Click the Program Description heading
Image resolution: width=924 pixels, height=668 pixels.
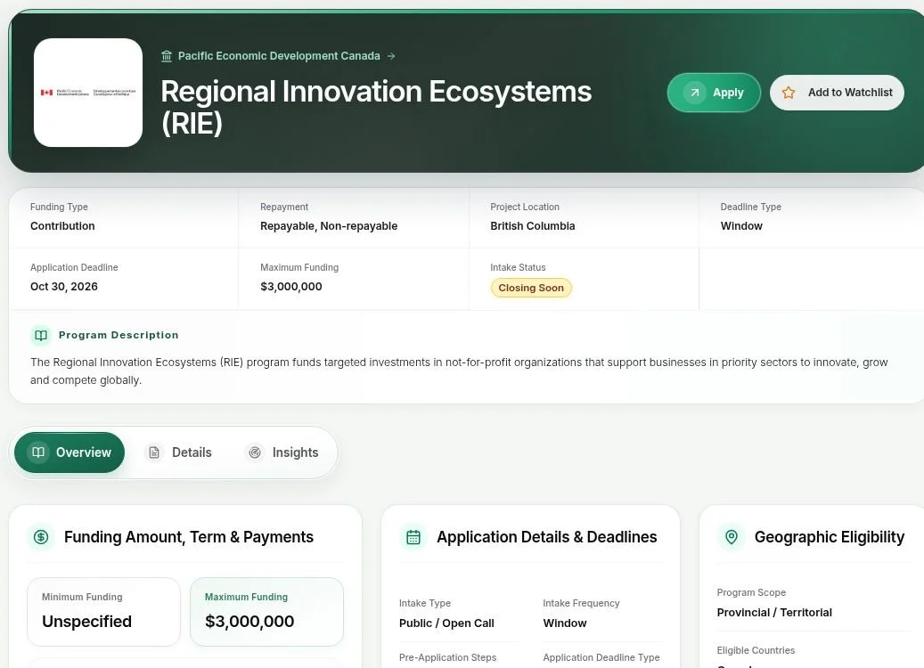click(119, 335)
